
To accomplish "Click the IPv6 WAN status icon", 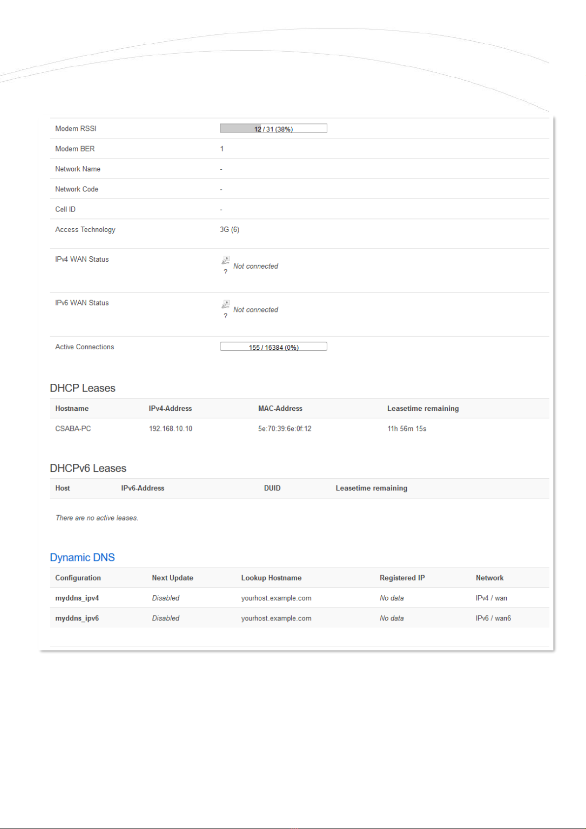I will pyautogui.click(x=225, y=304).
